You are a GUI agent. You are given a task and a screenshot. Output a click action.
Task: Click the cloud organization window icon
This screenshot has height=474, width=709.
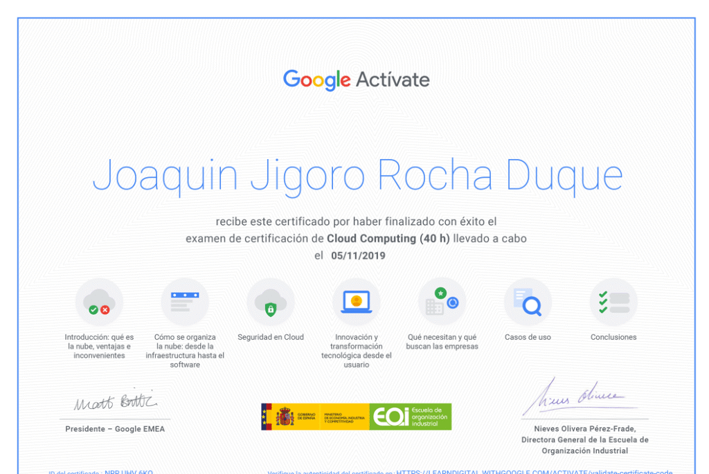click(185, 302)
